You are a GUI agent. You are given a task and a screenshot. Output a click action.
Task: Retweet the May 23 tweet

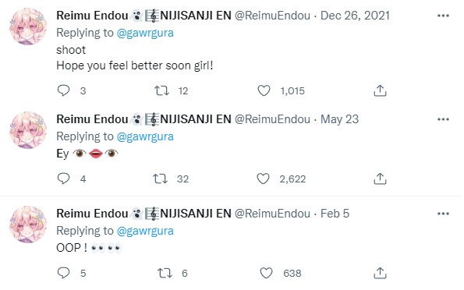click(160, 179)
